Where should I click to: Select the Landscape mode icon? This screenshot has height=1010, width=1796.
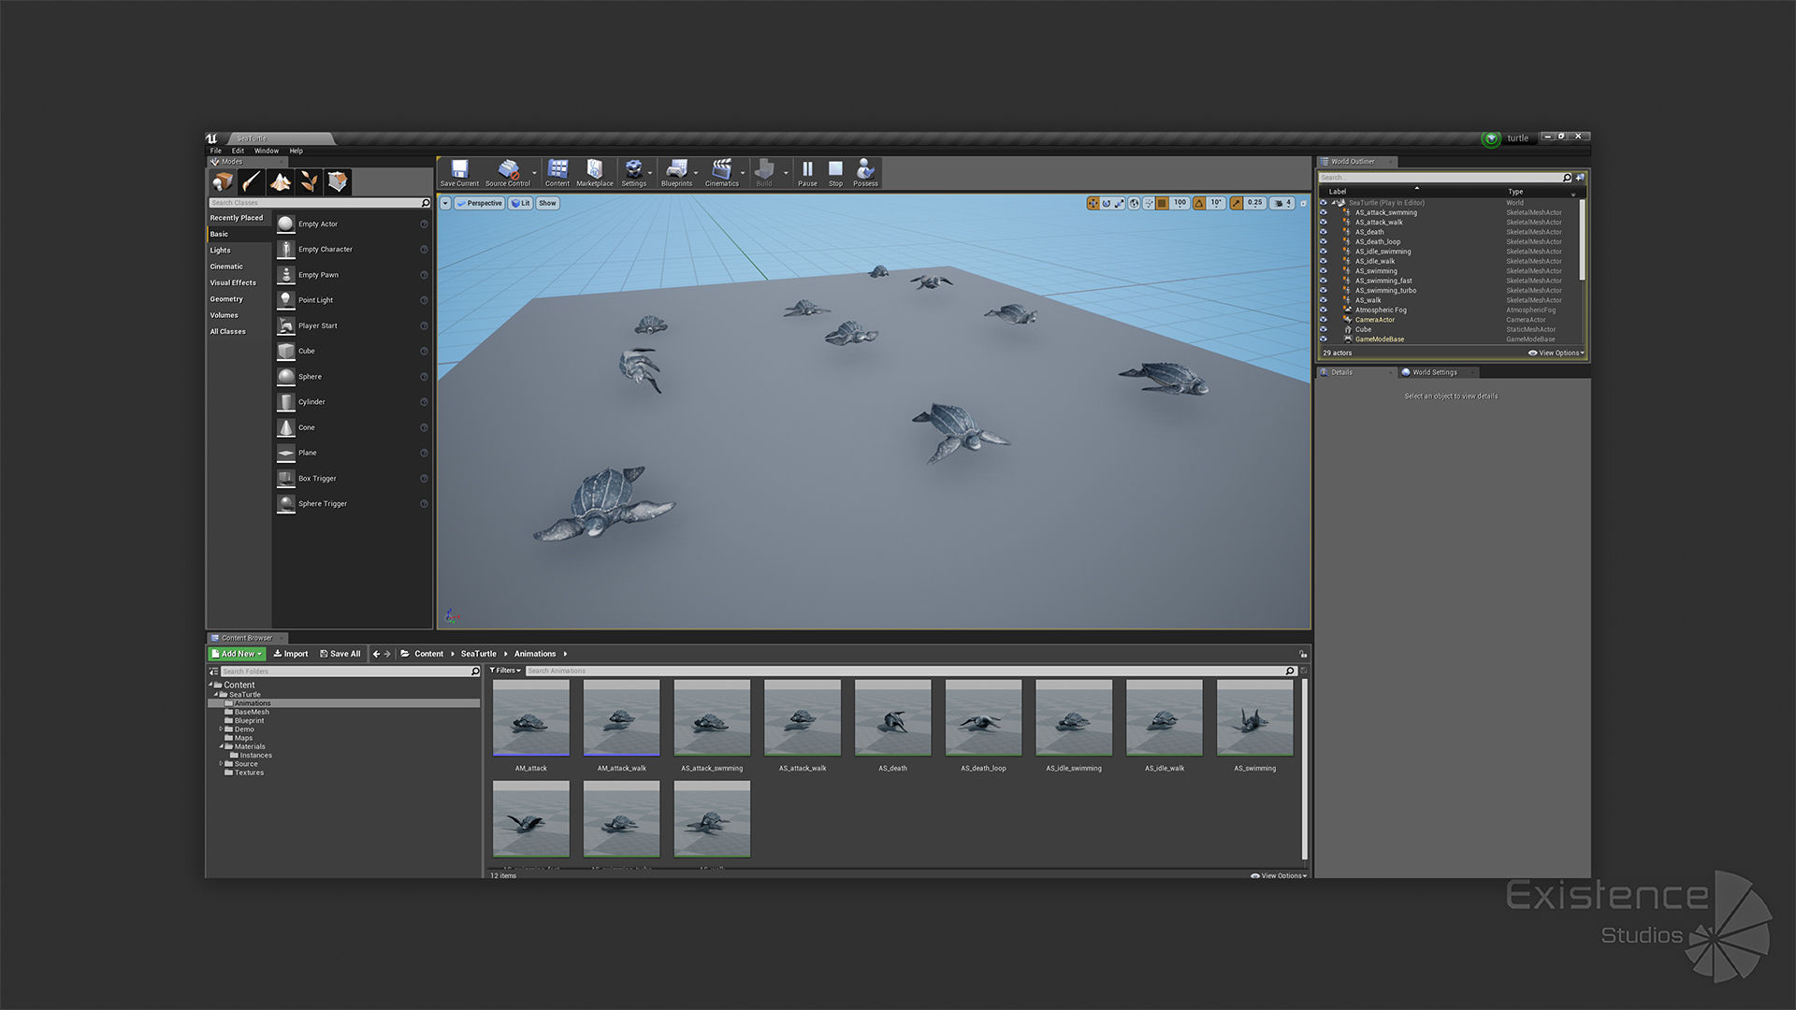click(x=280, y=181)
